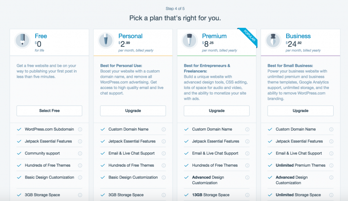Click info icon for Premium Advanced Design Customization
This screenshot has width=348, height=201.
coord(247,178)
